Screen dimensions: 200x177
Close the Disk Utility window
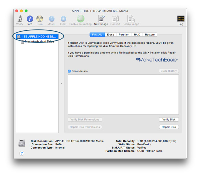(x=17, y=11)
